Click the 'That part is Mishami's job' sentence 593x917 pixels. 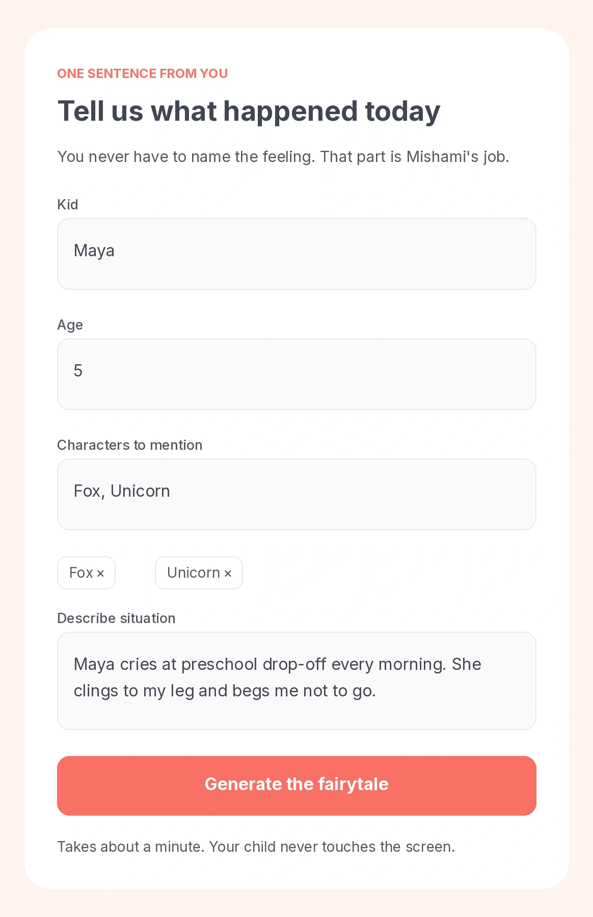pyautogui.click(x=415, y=157)
